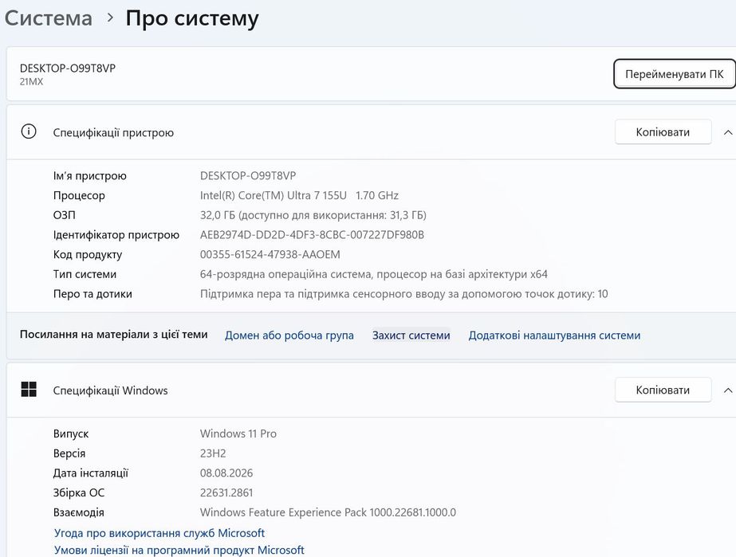Image resolution: width=736 pixels, height=557 pixels.
Task: Copy device specifications with Копіювати
Action: [x=663, y=131]
